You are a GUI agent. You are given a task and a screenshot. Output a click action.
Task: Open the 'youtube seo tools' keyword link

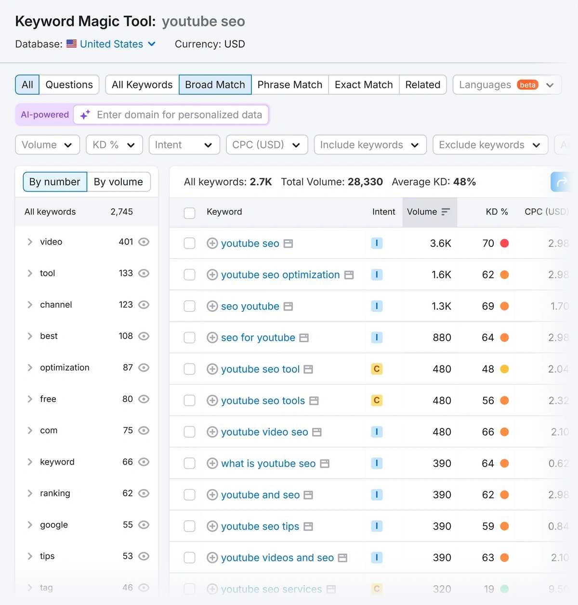[263, 400]
